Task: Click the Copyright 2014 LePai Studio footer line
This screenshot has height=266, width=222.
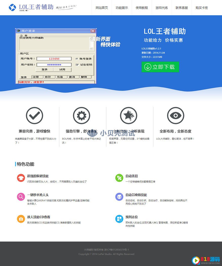Action: (x=106, y=254)
